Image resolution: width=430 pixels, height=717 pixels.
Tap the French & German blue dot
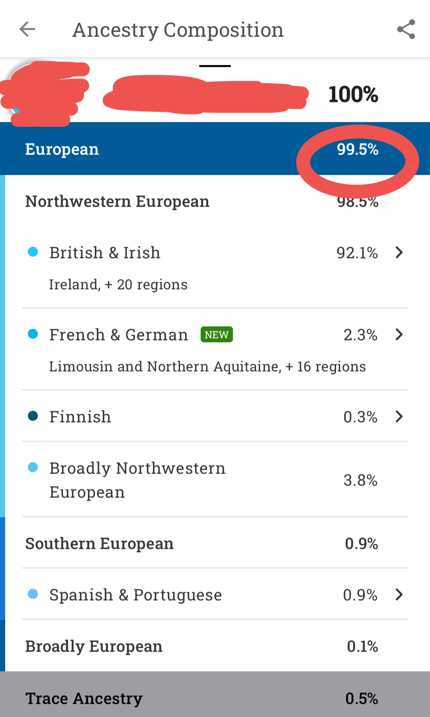coord(33,334)
